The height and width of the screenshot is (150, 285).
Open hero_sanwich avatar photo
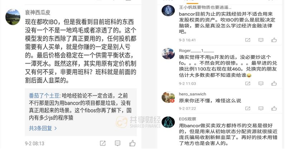pyautogui.click(x=168, y=97)
